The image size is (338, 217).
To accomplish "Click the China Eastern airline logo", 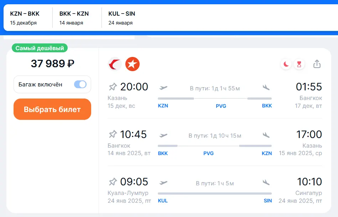I will point(115,64).
